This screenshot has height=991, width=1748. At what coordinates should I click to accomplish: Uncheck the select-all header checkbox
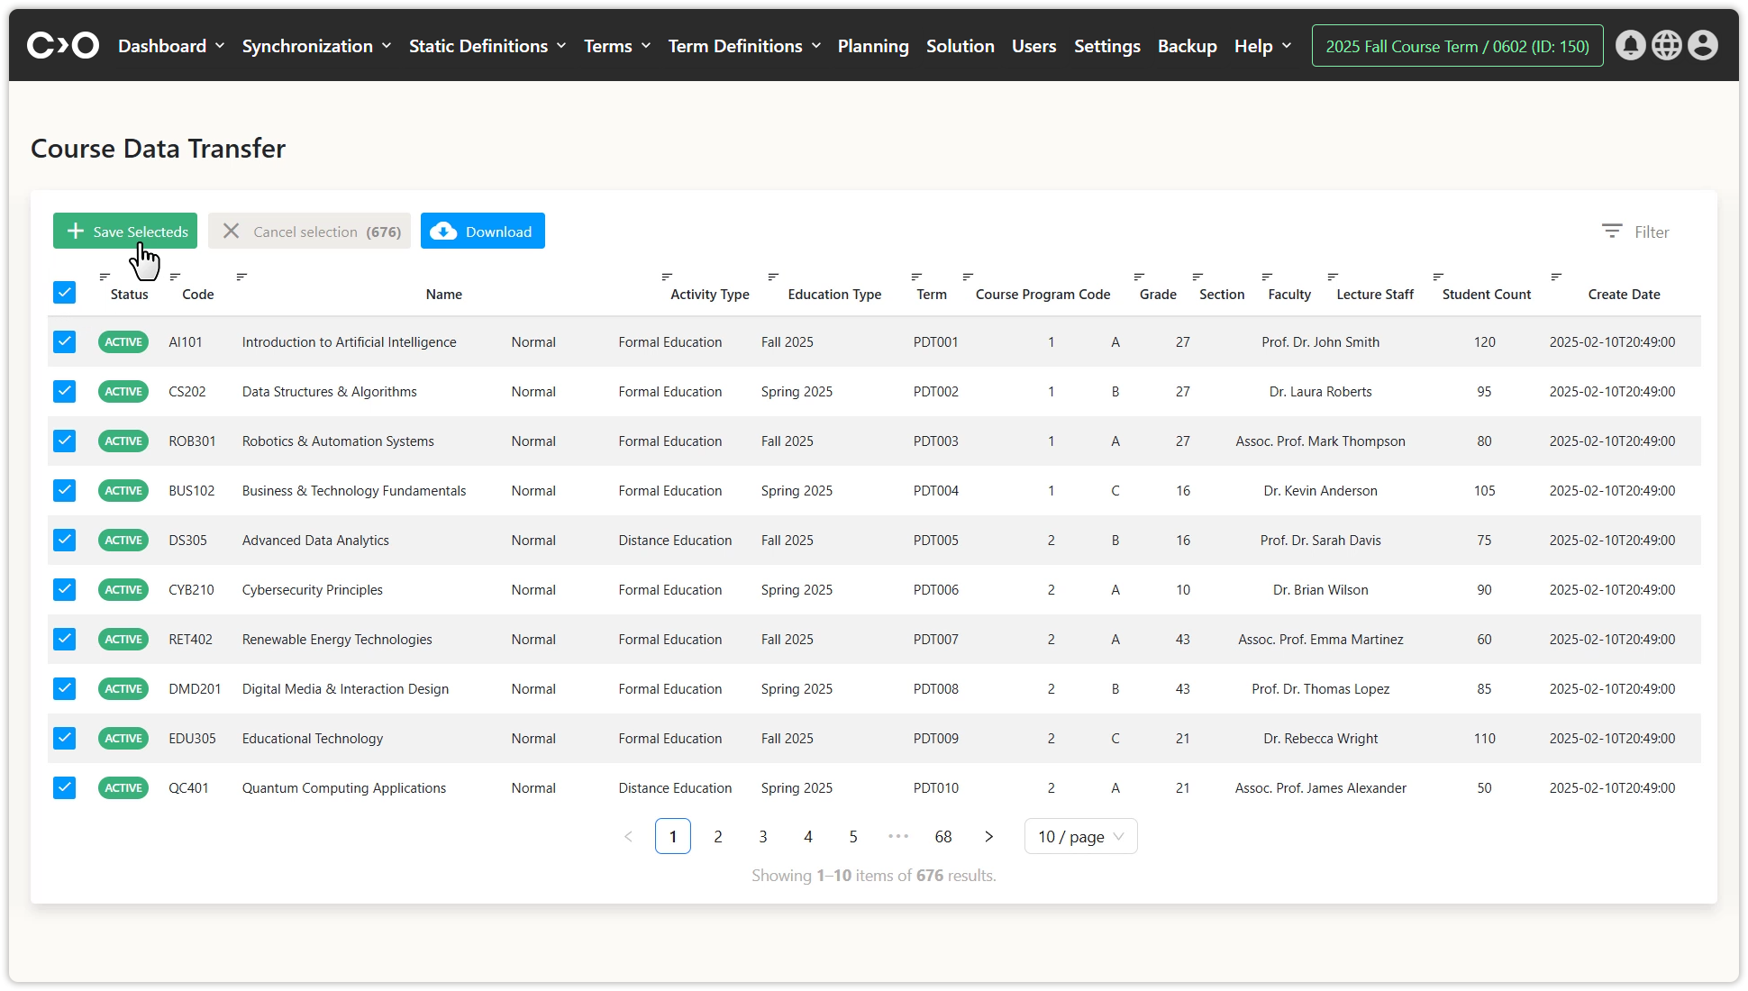tap(64, 293)
